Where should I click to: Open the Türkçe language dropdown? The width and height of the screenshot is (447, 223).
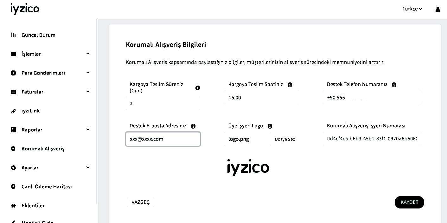click(x=412, y=9)
